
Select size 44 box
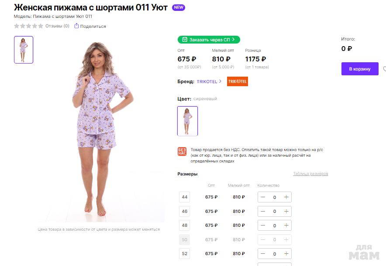coord(185,197)
